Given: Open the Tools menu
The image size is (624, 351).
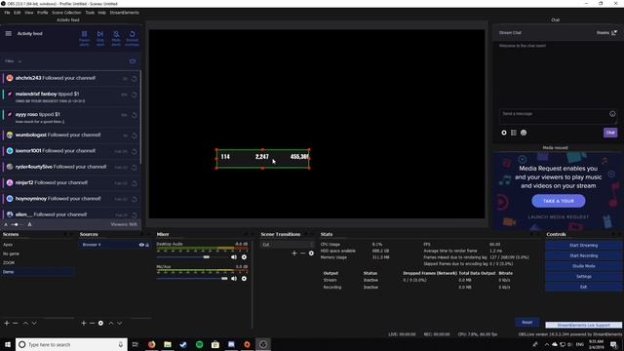Looking at the screenshot, I should point(90,13).
